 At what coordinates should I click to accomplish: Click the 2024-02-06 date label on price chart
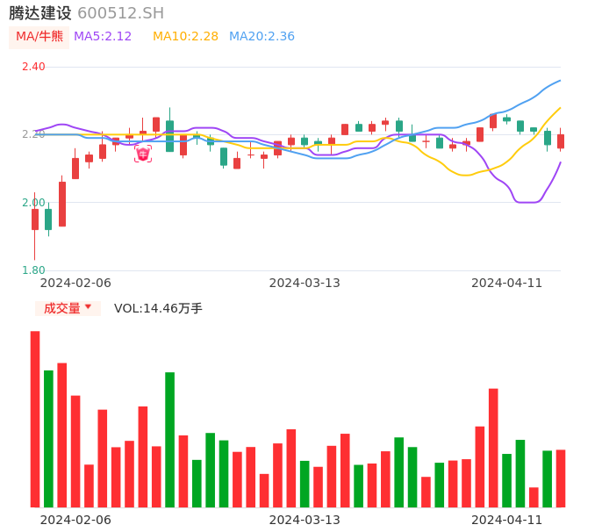click(x=75, y=283)
